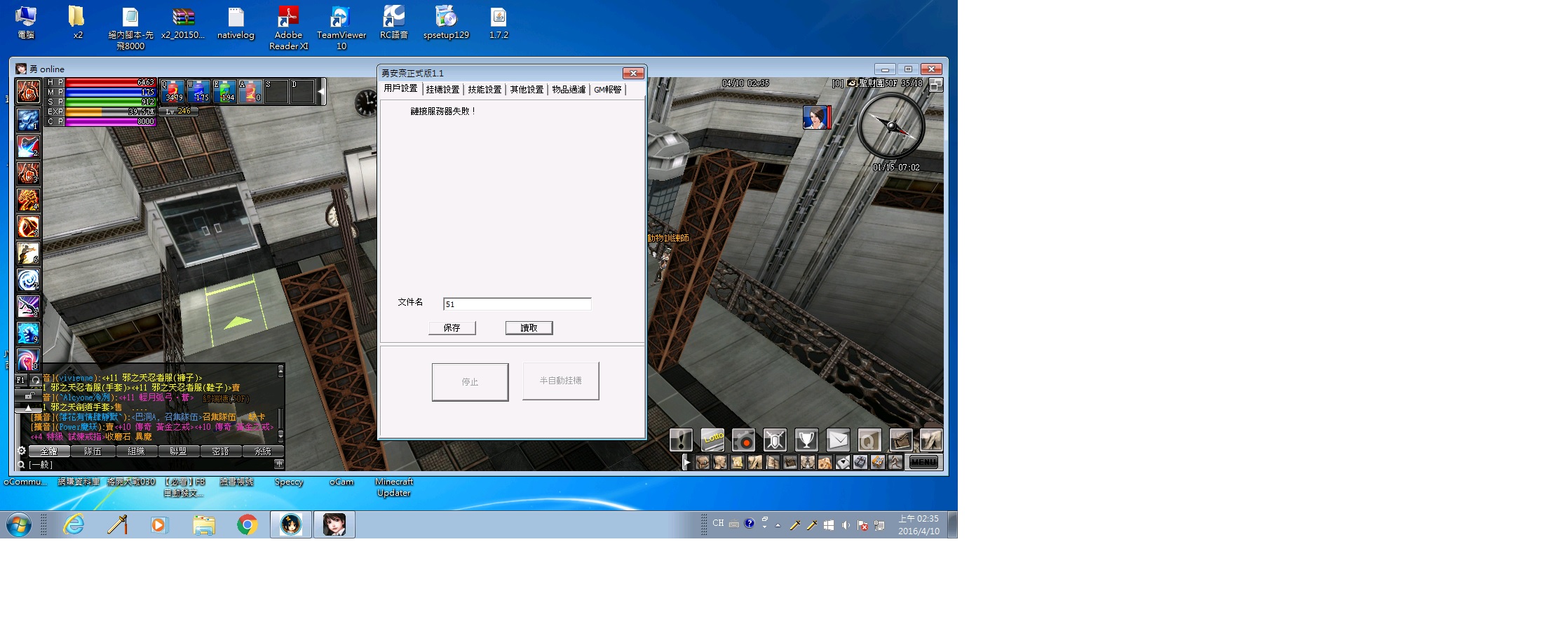The height and width of the screenshot is (638, 1565).
Task: Open Google Chrome from the taskbar
Action: (x=247, y=524)
